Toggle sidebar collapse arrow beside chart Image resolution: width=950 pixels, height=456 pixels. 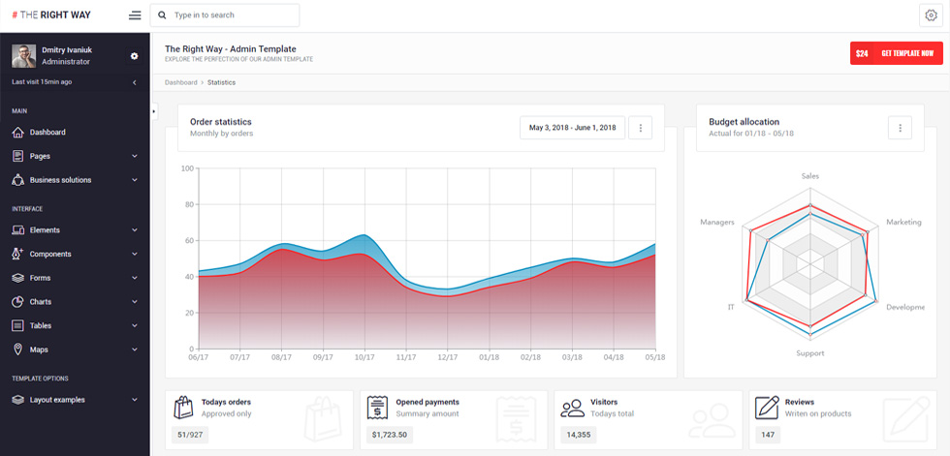click(x=154, y=111)
